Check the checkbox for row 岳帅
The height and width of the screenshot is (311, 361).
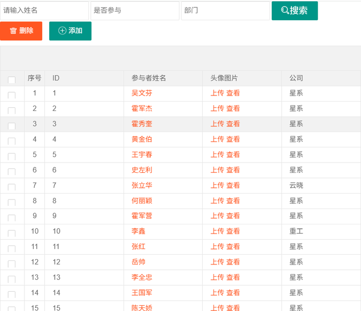12,264
